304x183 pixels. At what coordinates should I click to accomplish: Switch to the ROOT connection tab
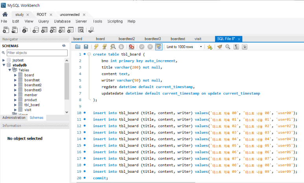[x=41, y=15]
